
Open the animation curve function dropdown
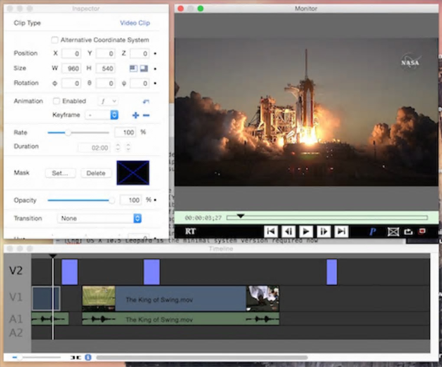(108, 101)
